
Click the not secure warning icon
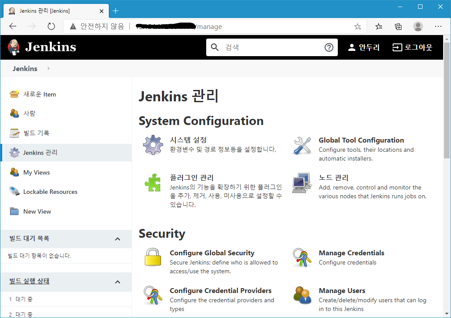coord(73,26)
